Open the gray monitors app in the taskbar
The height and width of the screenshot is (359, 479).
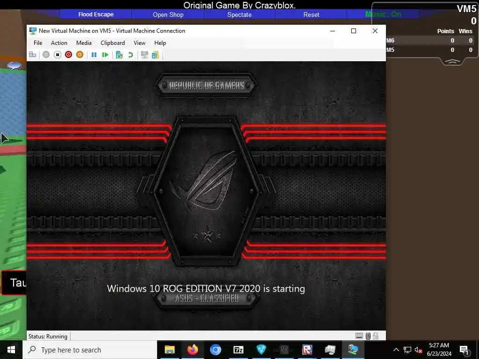pyautogui.click(x=330, y=350)
